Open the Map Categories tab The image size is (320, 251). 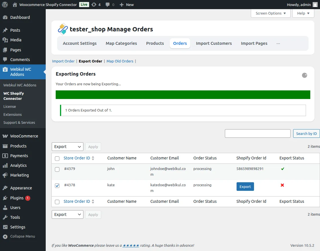[121, 43]
